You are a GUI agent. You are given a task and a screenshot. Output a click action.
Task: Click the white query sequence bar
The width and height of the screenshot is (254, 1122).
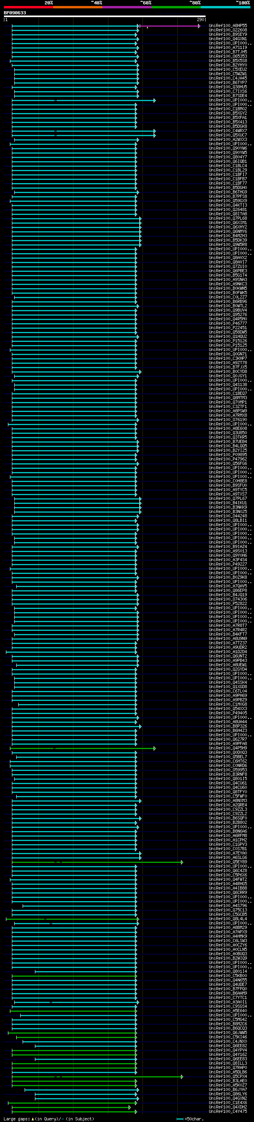point(105,16)
